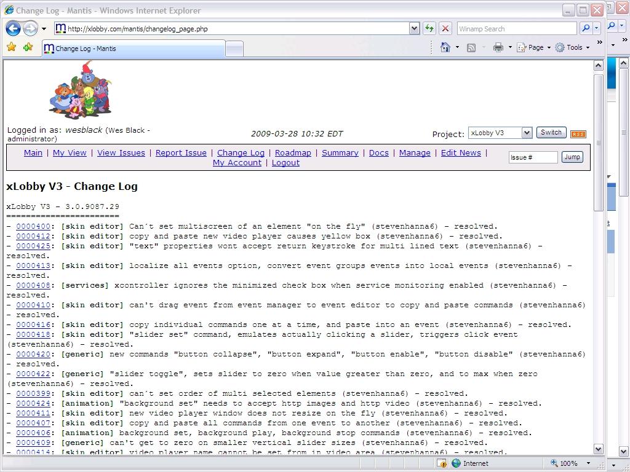Open the Page menu
The image size is (630, 472).
(x=533, y=47)
